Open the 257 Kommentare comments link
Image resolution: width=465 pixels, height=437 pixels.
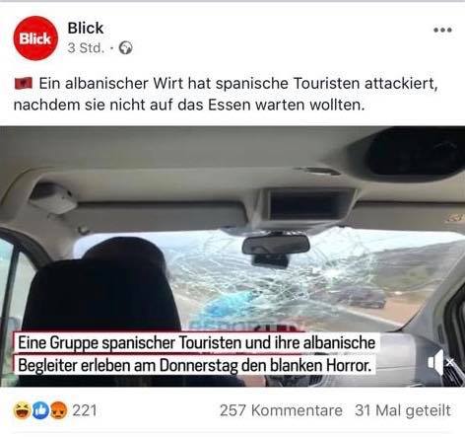pos(281,410)
